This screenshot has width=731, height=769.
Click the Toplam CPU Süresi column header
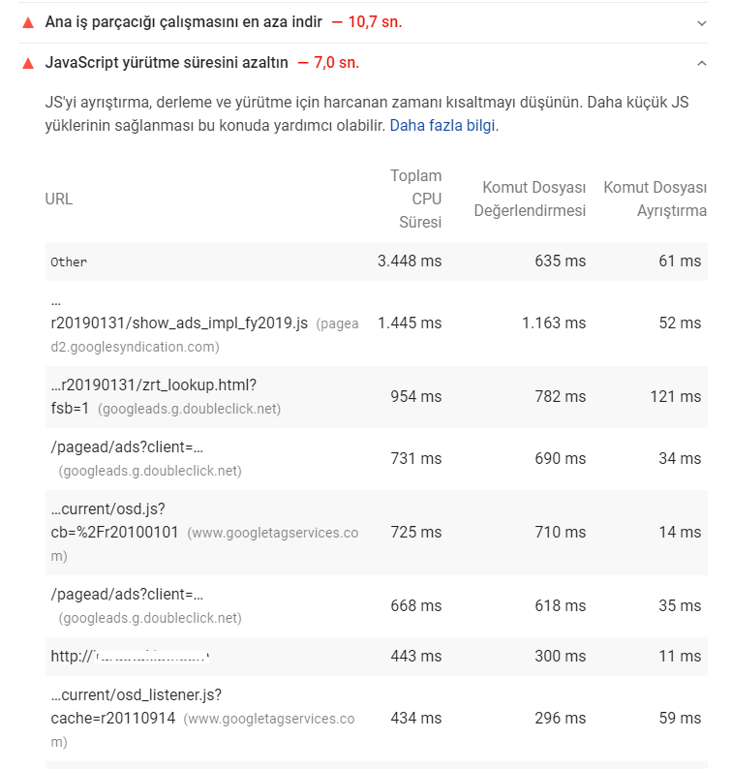(x=415, y=200)
